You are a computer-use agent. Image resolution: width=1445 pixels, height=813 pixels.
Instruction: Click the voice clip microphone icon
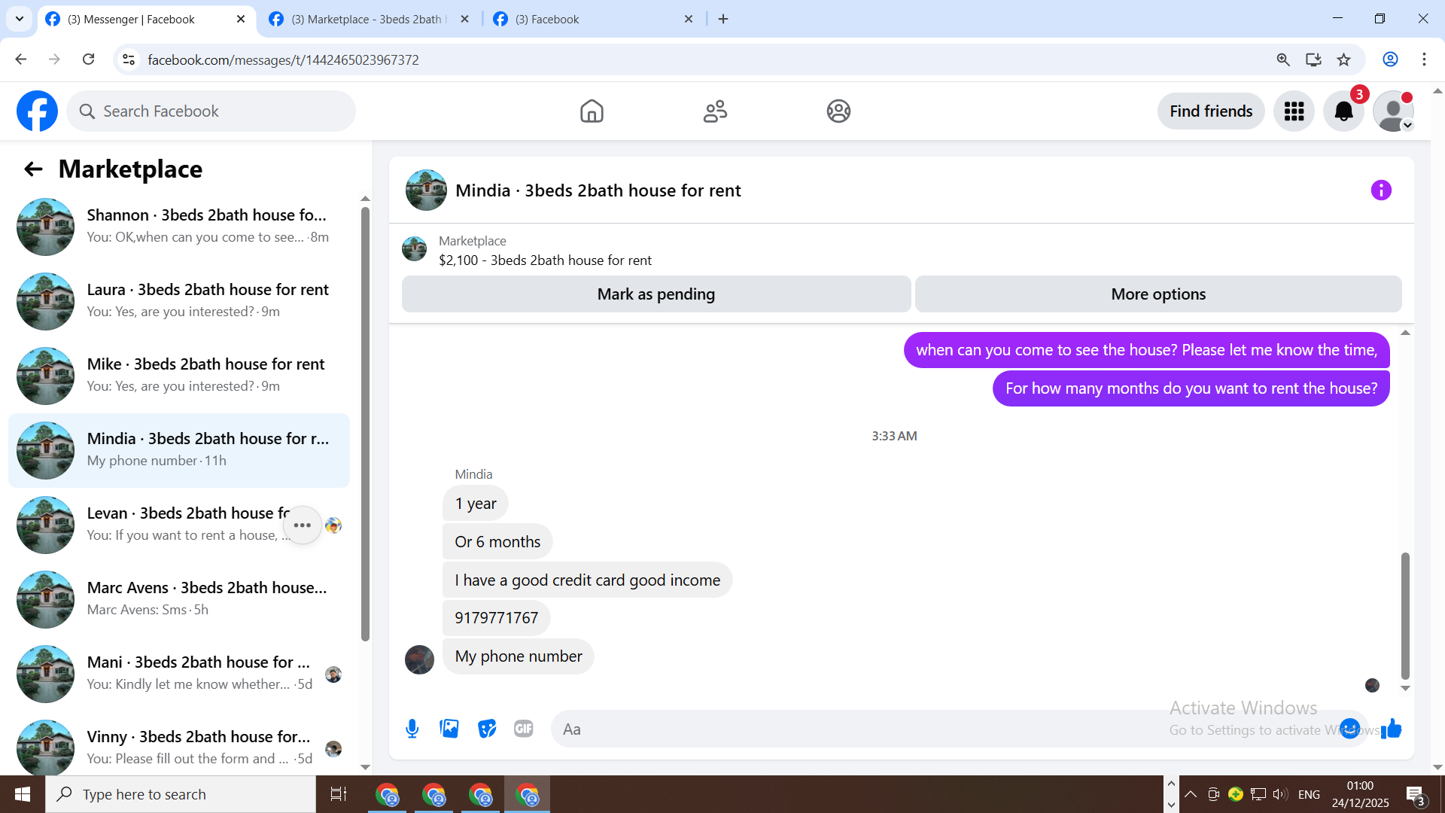pyautogui.click(x=412, y=729)
